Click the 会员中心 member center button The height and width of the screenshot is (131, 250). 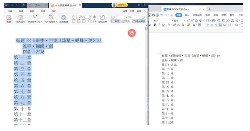click(120, 5)
